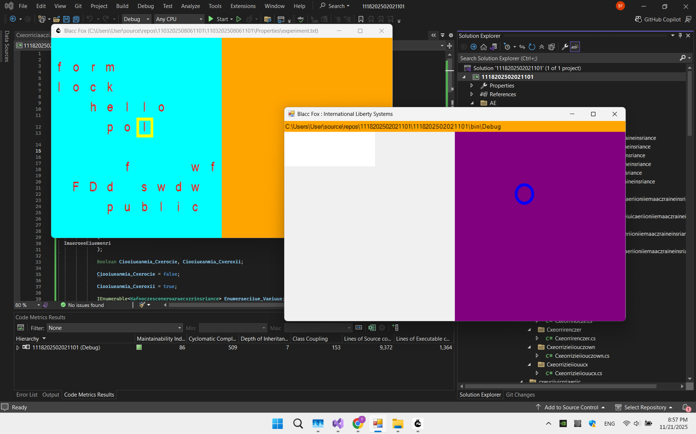Start Without Debugging using hollow play icon
The width and height of the screenshot is (696, 434).
[x=239, y=19]
